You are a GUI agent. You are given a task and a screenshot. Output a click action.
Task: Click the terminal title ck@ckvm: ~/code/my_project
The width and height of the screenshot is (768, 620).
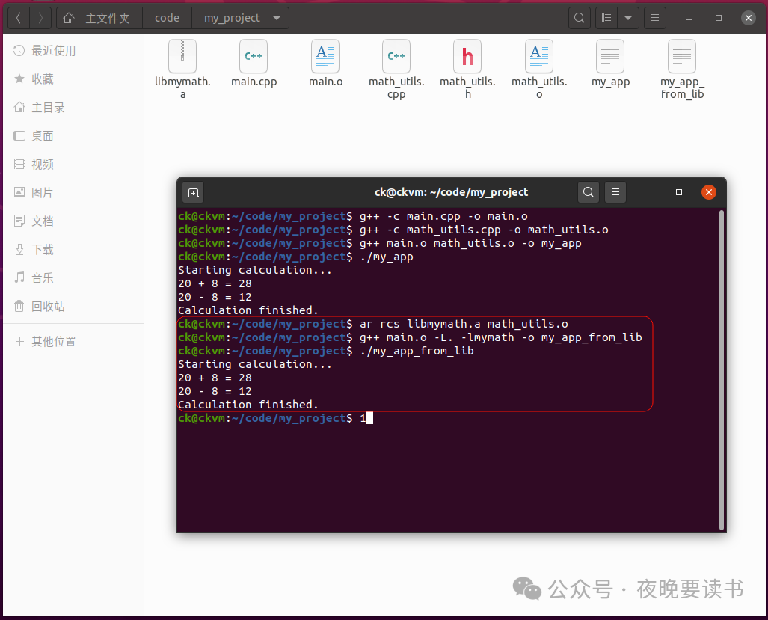(451, 192)
